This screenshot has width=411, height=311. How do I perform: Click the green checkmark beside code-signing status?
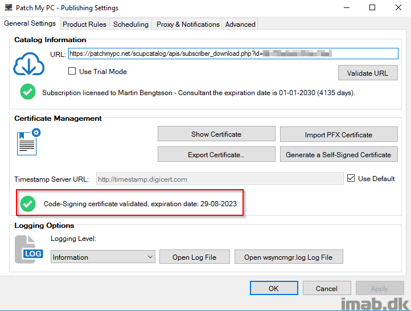28,203
